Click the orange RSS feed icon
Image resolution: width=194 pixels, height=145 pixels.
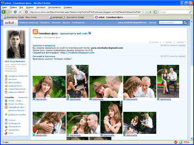35,32
